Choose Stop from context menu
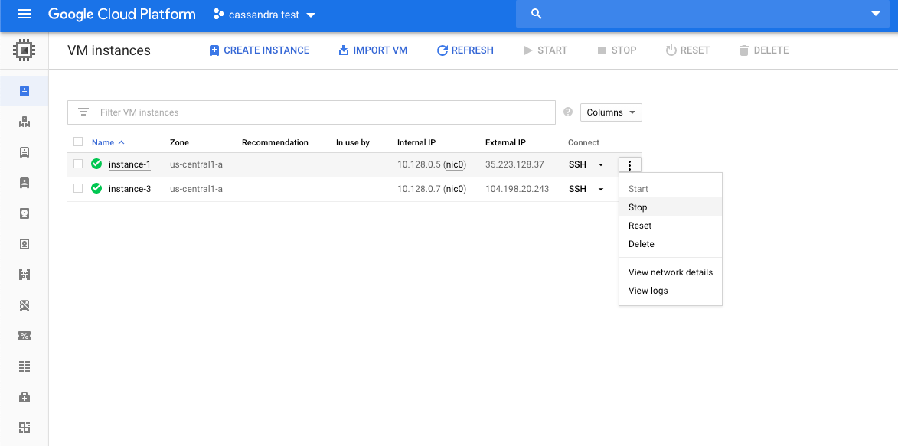The image size is (898, 446). (x=671, y=207)
